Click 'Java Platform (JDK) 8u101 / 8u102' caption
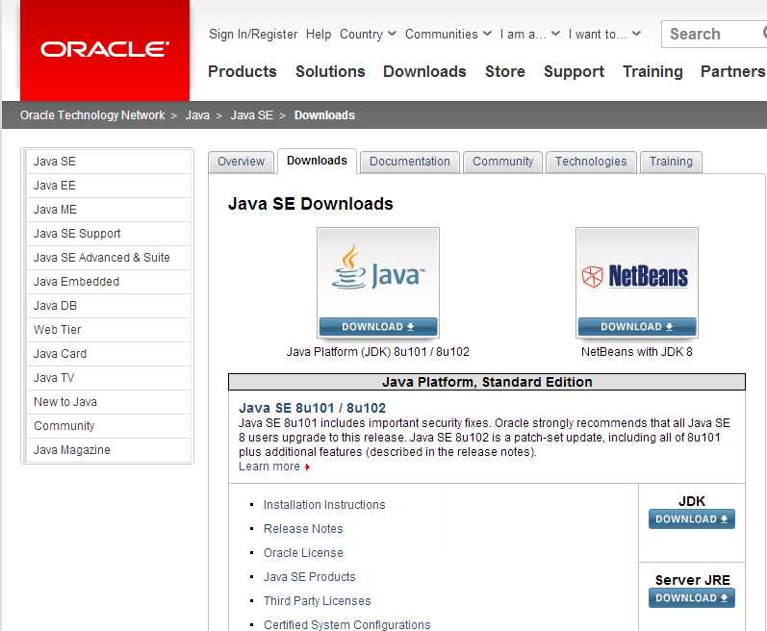This screenshot has width=767, height=631. point(377,352)
